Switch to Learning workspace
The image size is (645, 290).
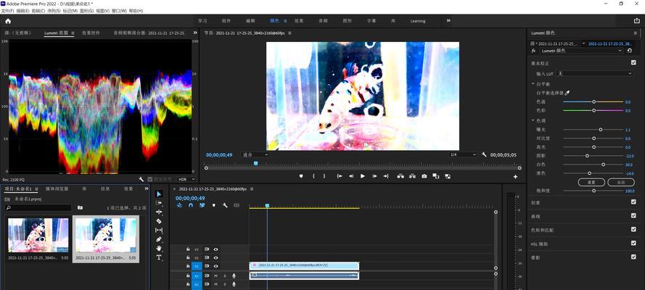point(418,20)
